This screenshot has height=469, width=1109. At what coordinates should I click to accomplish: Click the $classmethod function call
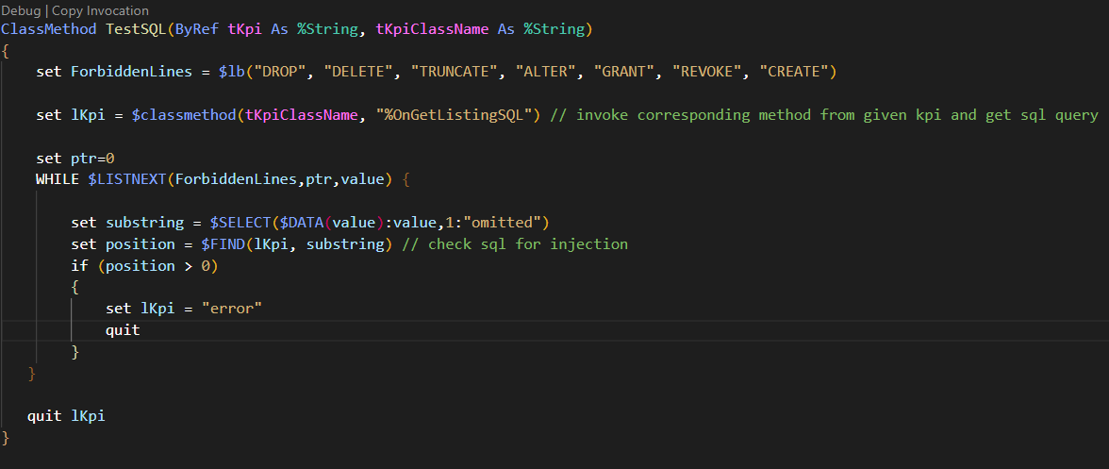click(x=184, y=114)
